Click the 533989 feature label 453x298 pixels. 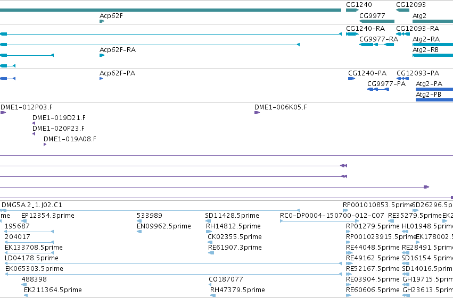click(150, 216)
